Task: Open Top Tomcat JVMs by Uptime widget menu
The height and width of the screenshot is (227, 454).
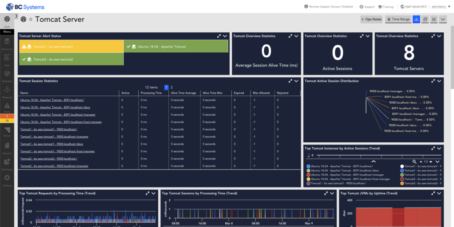Action: 439,193
